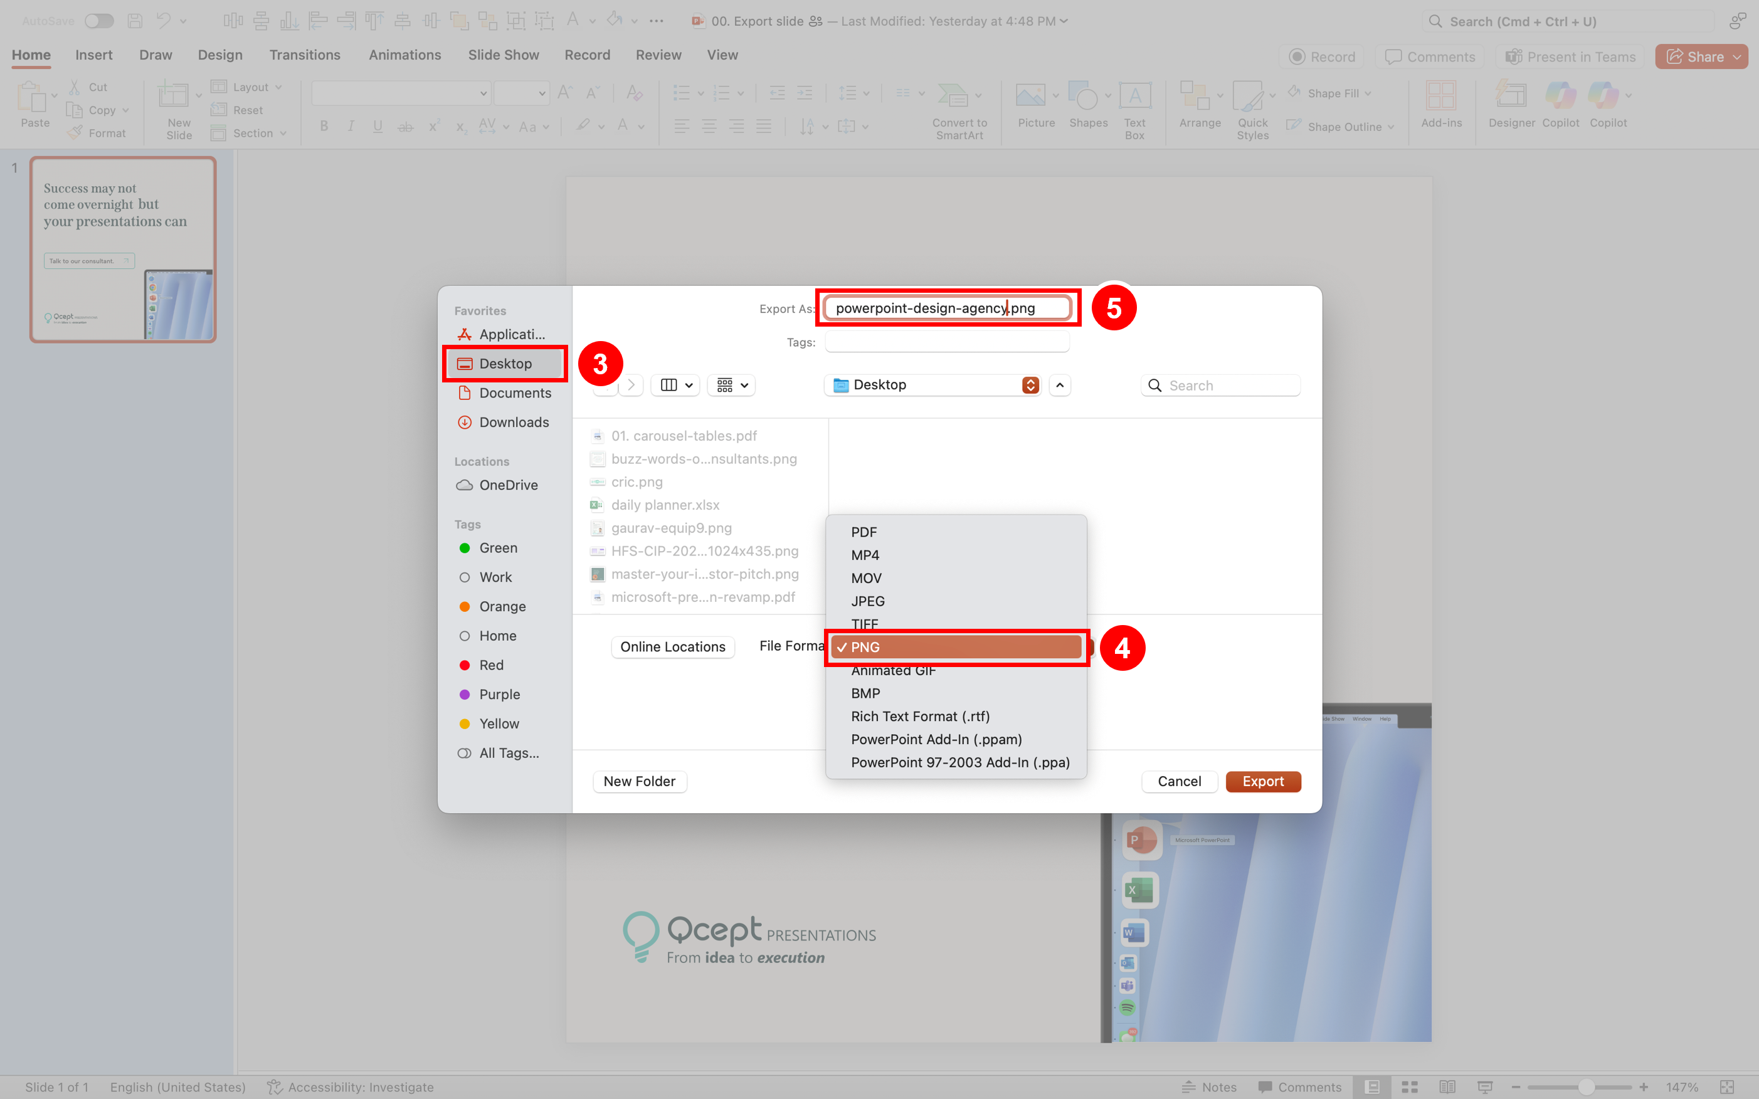The image size is (1759, 1099).
Task: Open the column view options dropdown
Action: pos(675,385)
